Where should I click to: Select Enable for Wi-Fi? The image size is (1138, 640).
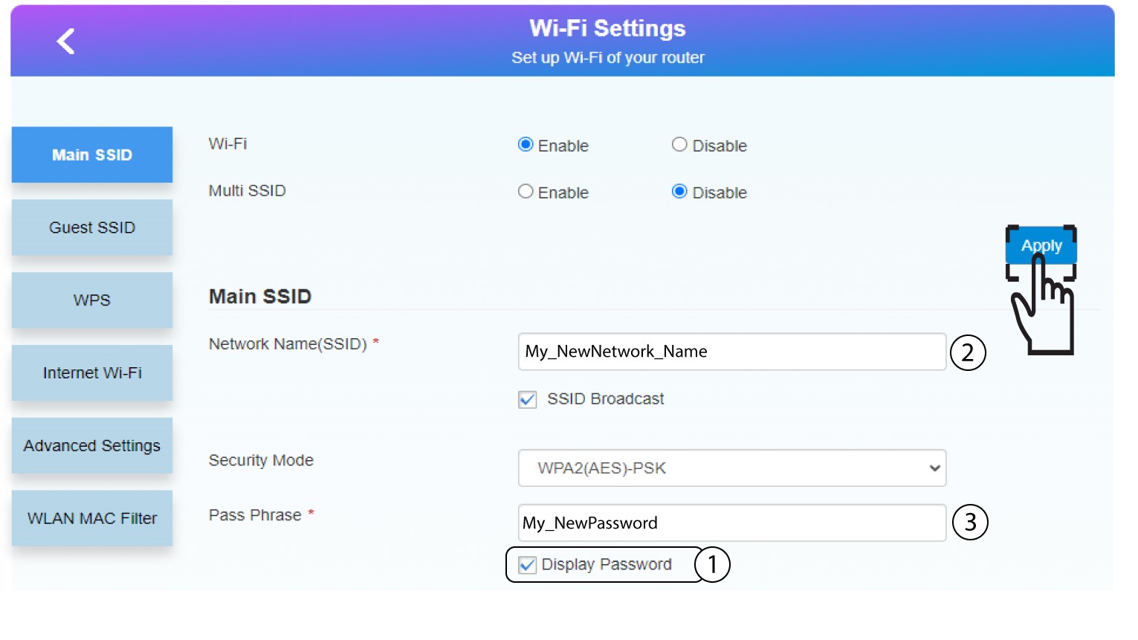click(526, 145)
